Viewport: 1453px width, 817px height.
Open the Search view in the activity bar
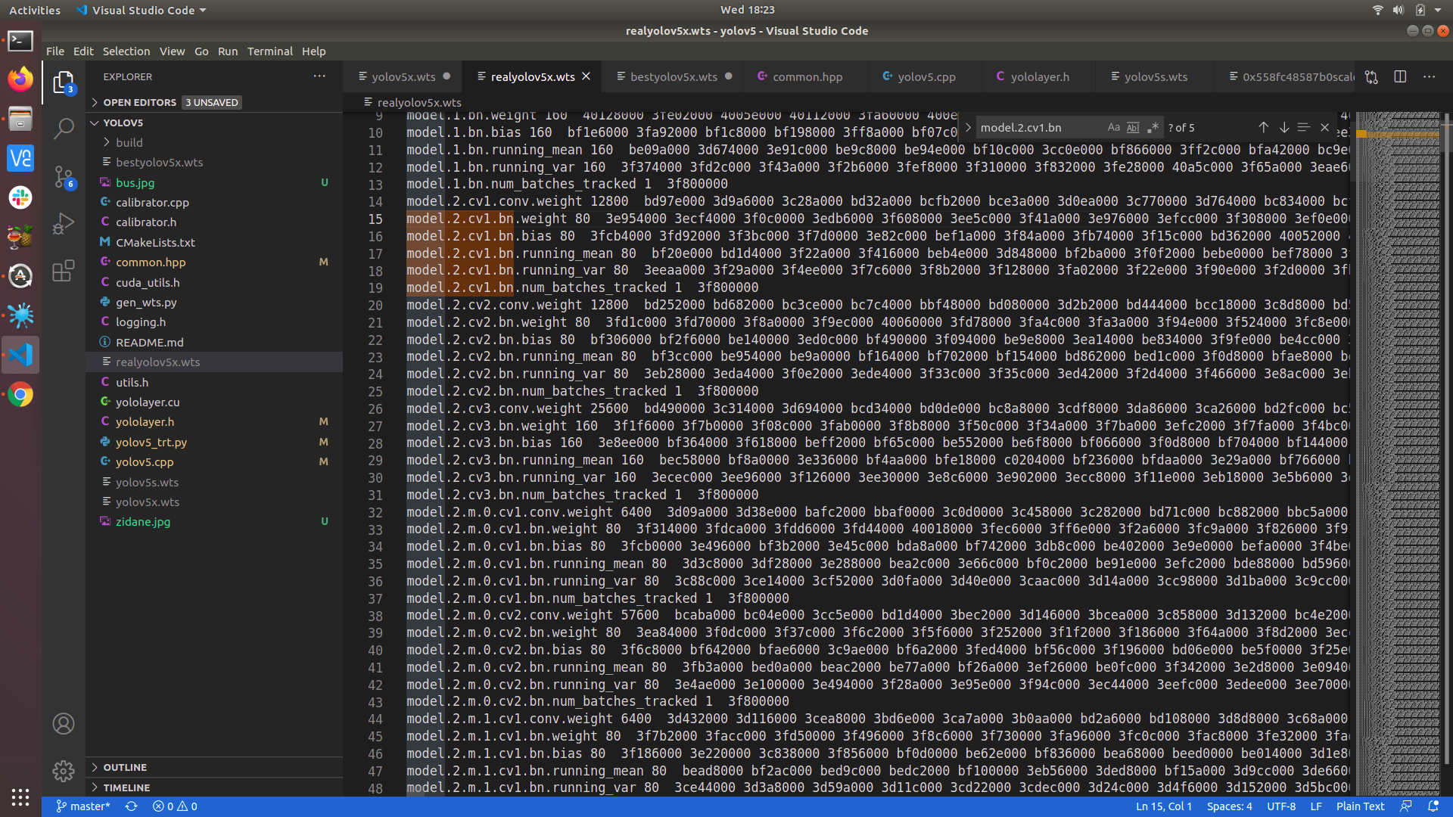[64, 129]
